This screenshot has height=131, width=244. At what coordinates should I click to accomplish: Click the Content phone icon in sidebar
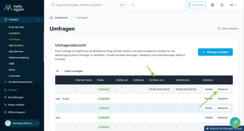tap(6, 19)
